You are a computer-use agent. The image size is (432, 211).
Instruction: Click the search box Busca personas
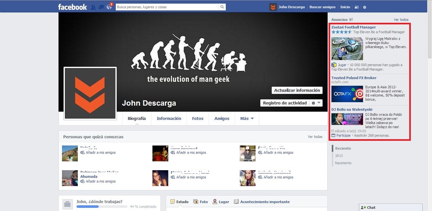click(167, 7)
